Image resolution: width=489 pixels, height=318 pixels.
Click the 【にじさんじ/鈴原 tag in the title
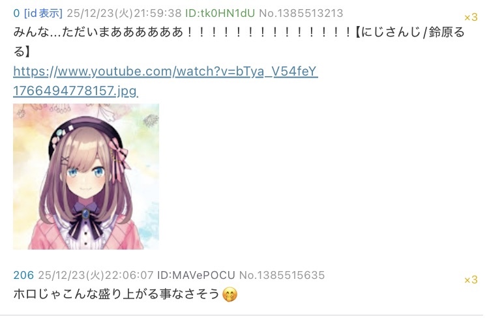(x=409, y=33)
